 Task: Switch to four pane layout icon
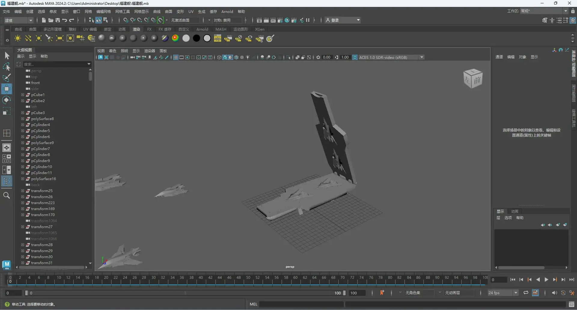[7, 159]
